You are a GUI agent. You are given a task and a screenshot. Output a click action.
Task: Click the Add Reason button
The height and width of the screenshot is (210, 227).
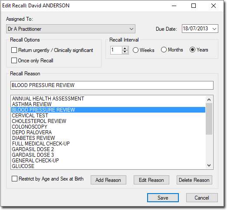pos(109,180)
